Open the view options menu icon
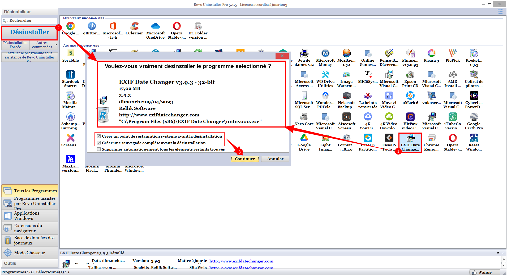The image size is (507, 277). (x=500, y=12)
